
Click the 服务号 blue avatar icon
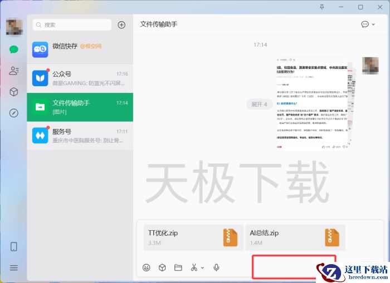40,136
